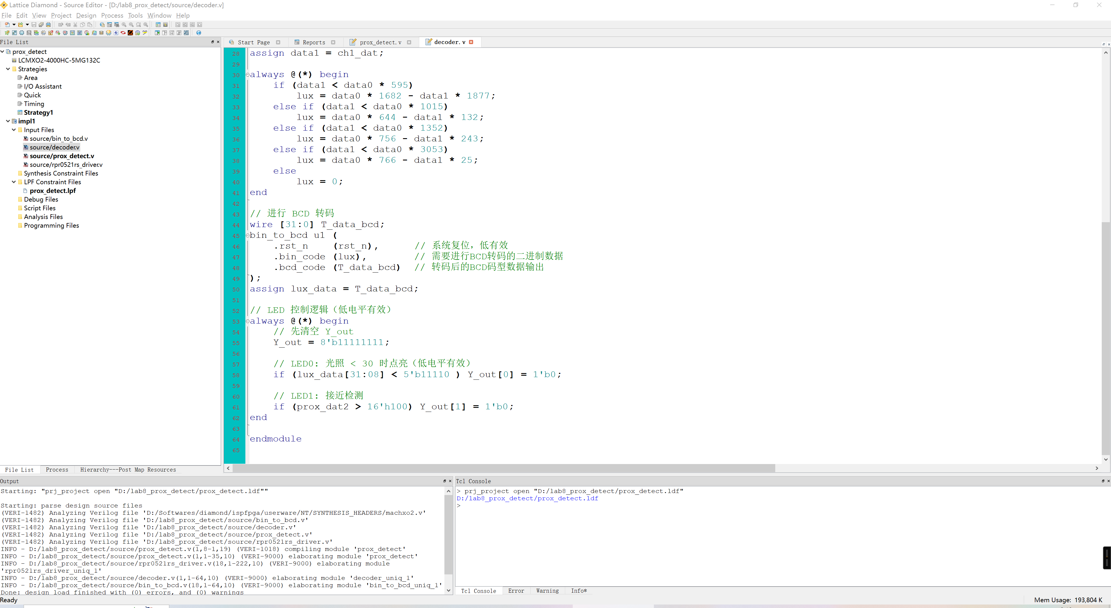This screenshot has width=1111, height=608.
Task: Fold the always block at line 30
Action: click(x=248, y=75)
